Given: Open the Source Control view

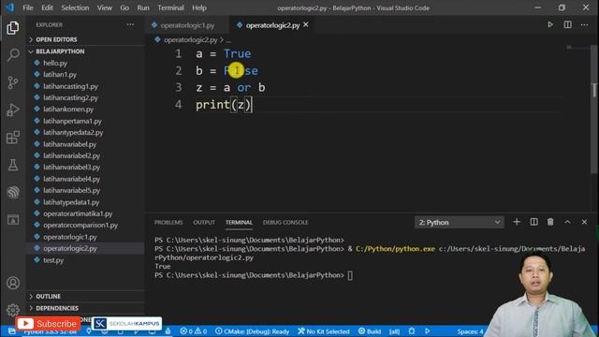Looking at the screenshot, I should point(12,82).
